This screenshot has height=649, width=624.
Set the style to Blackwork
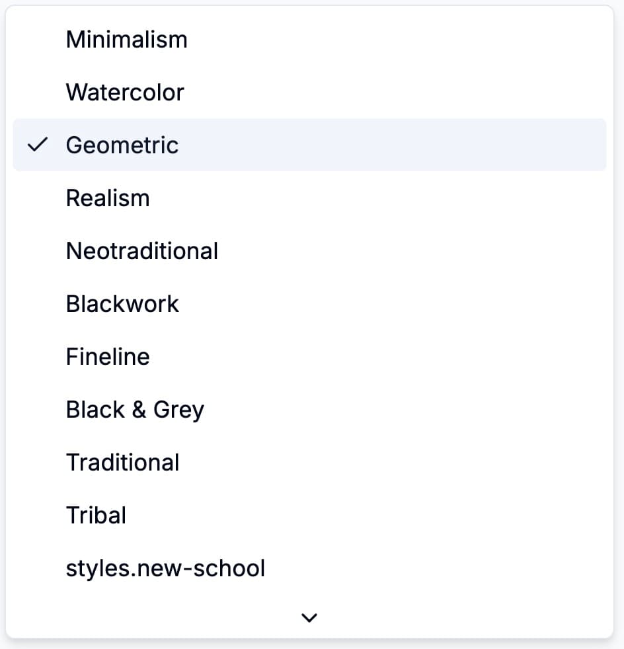122,304
